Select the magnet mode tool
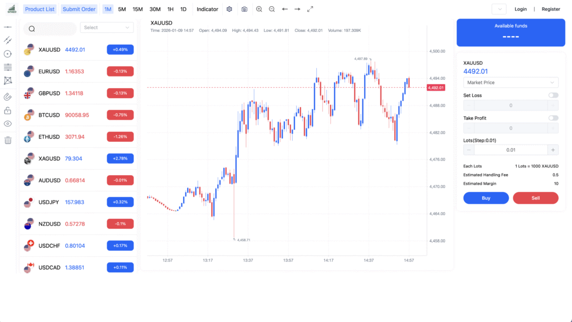Image resolution: width=572 pixels, height=322 pixels. [x=8, y=96]
